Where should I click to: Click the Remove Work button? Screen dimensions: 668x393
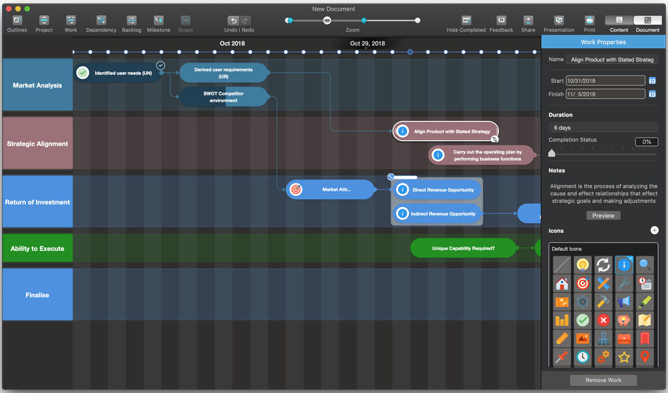point(603,380)
